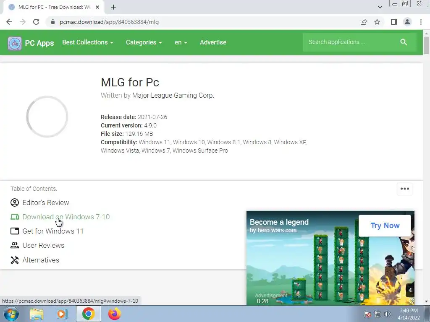The width and height of the screenshot is (430, 322).
Task: Click the Show desktop strip
Action: pos(427,314)
